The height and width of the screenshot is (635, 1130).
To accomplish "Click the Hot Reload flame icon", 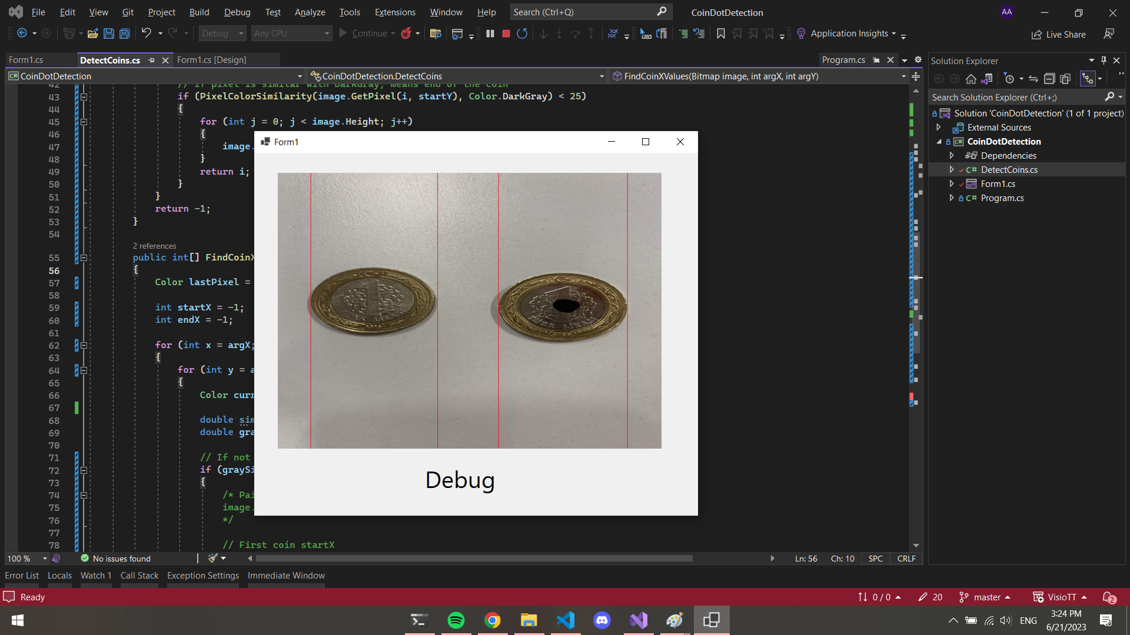I will (x=406, y=34).
